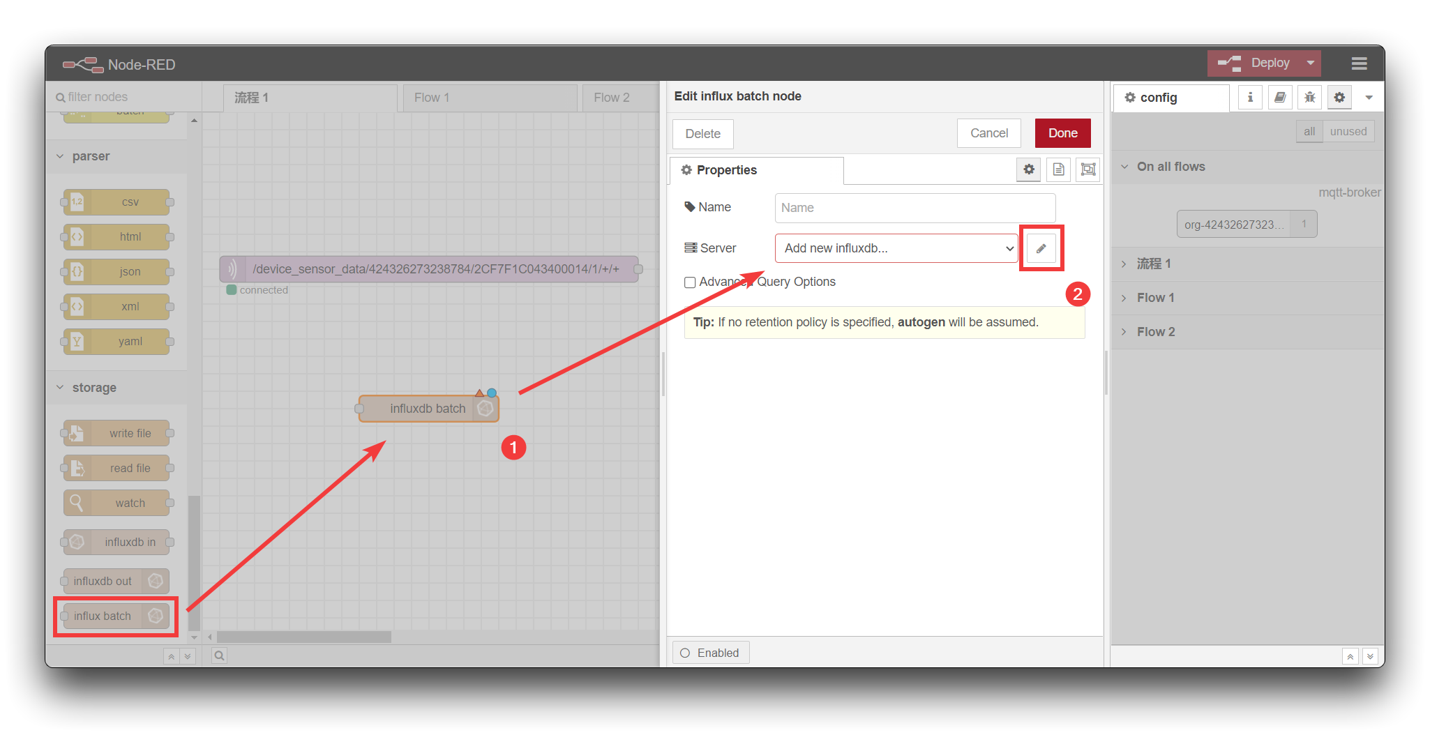Open node description document icon
1430x735 pixels.
(1059, 169)
